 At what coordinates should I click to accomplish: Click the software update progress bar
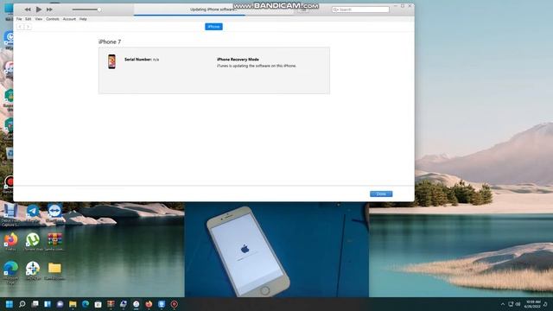point(213,16)
